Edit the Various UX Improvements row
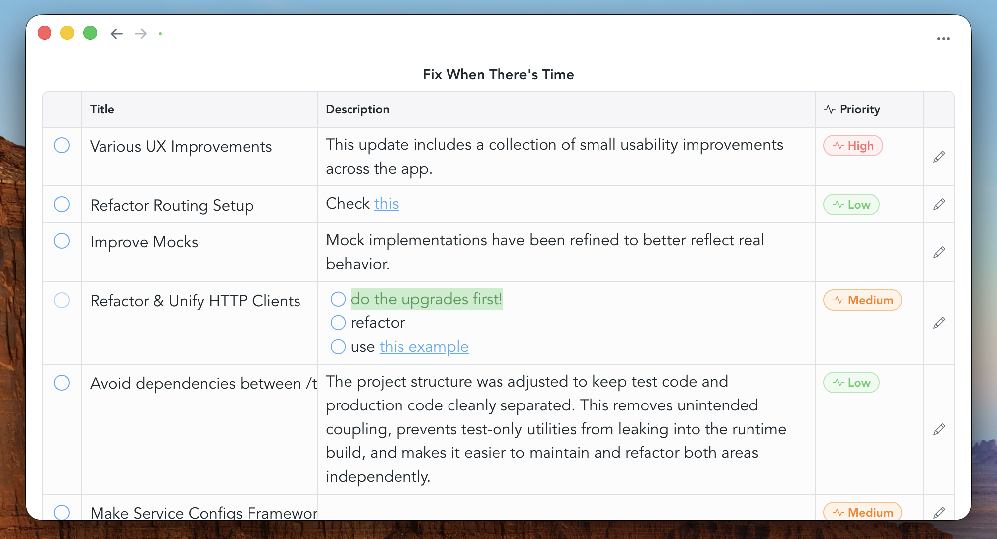Image resolution: width=997 pixels, height=539 pixels. pyautogui.click(x=939, y=157)
